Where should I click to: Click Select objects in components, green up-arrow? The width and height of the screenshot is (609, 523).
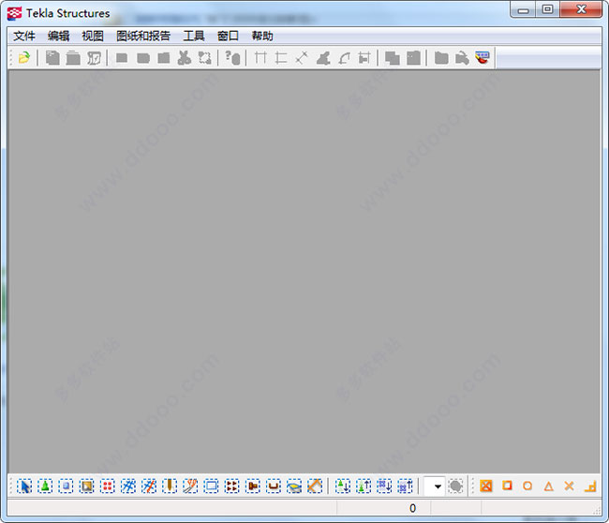pyautogui.click(x=364, y=486)
